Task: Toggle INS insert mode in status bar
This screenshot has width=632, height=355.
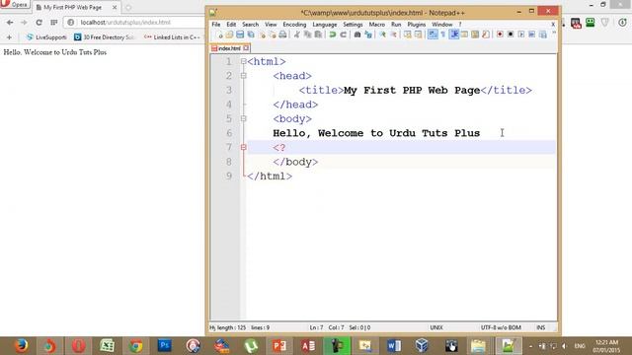Action: click(x=541, y=327)
